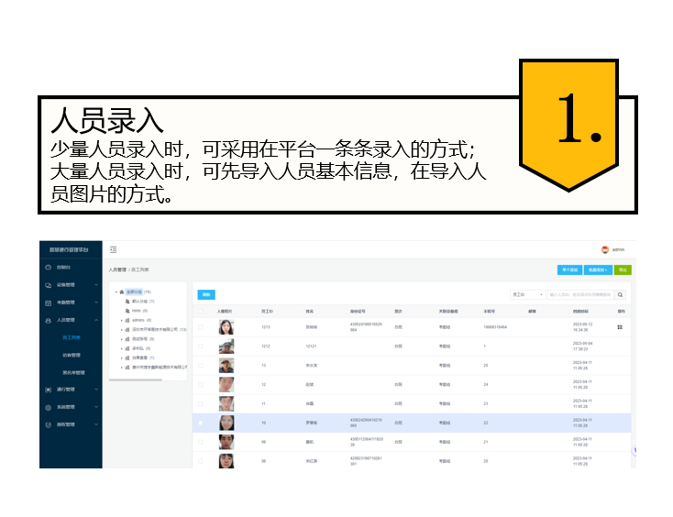The height and width of the screenshot is (517, 673).
Task: Expand the 系统管理 sidebar chevron
Action: tap(96, 407)
